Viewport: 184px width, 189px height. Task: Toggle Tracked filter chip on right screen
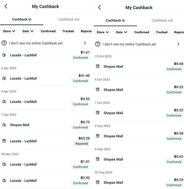tap(162, 32)
